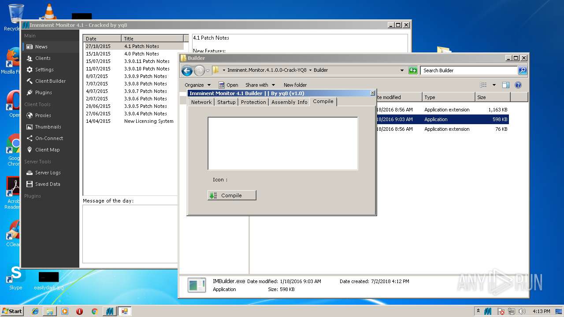Show hidden tray icons arrow
This screenshot has width=564, height=317.
478,311
